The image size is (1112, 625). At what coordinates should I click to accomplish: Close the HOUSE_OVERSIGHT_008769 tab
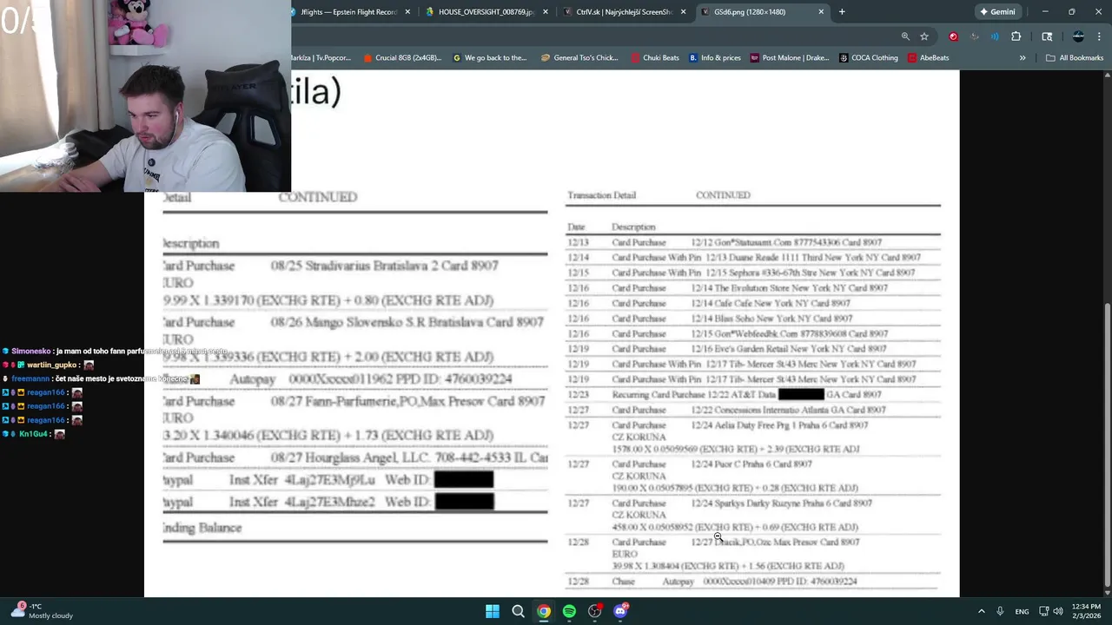coord(546,12)
